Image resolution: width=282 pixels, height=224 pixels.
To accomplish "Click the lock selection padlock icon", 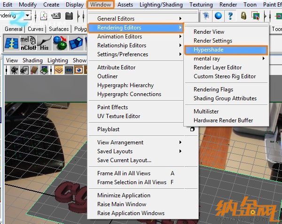I will pyautogui.click(x=243, y=16).
